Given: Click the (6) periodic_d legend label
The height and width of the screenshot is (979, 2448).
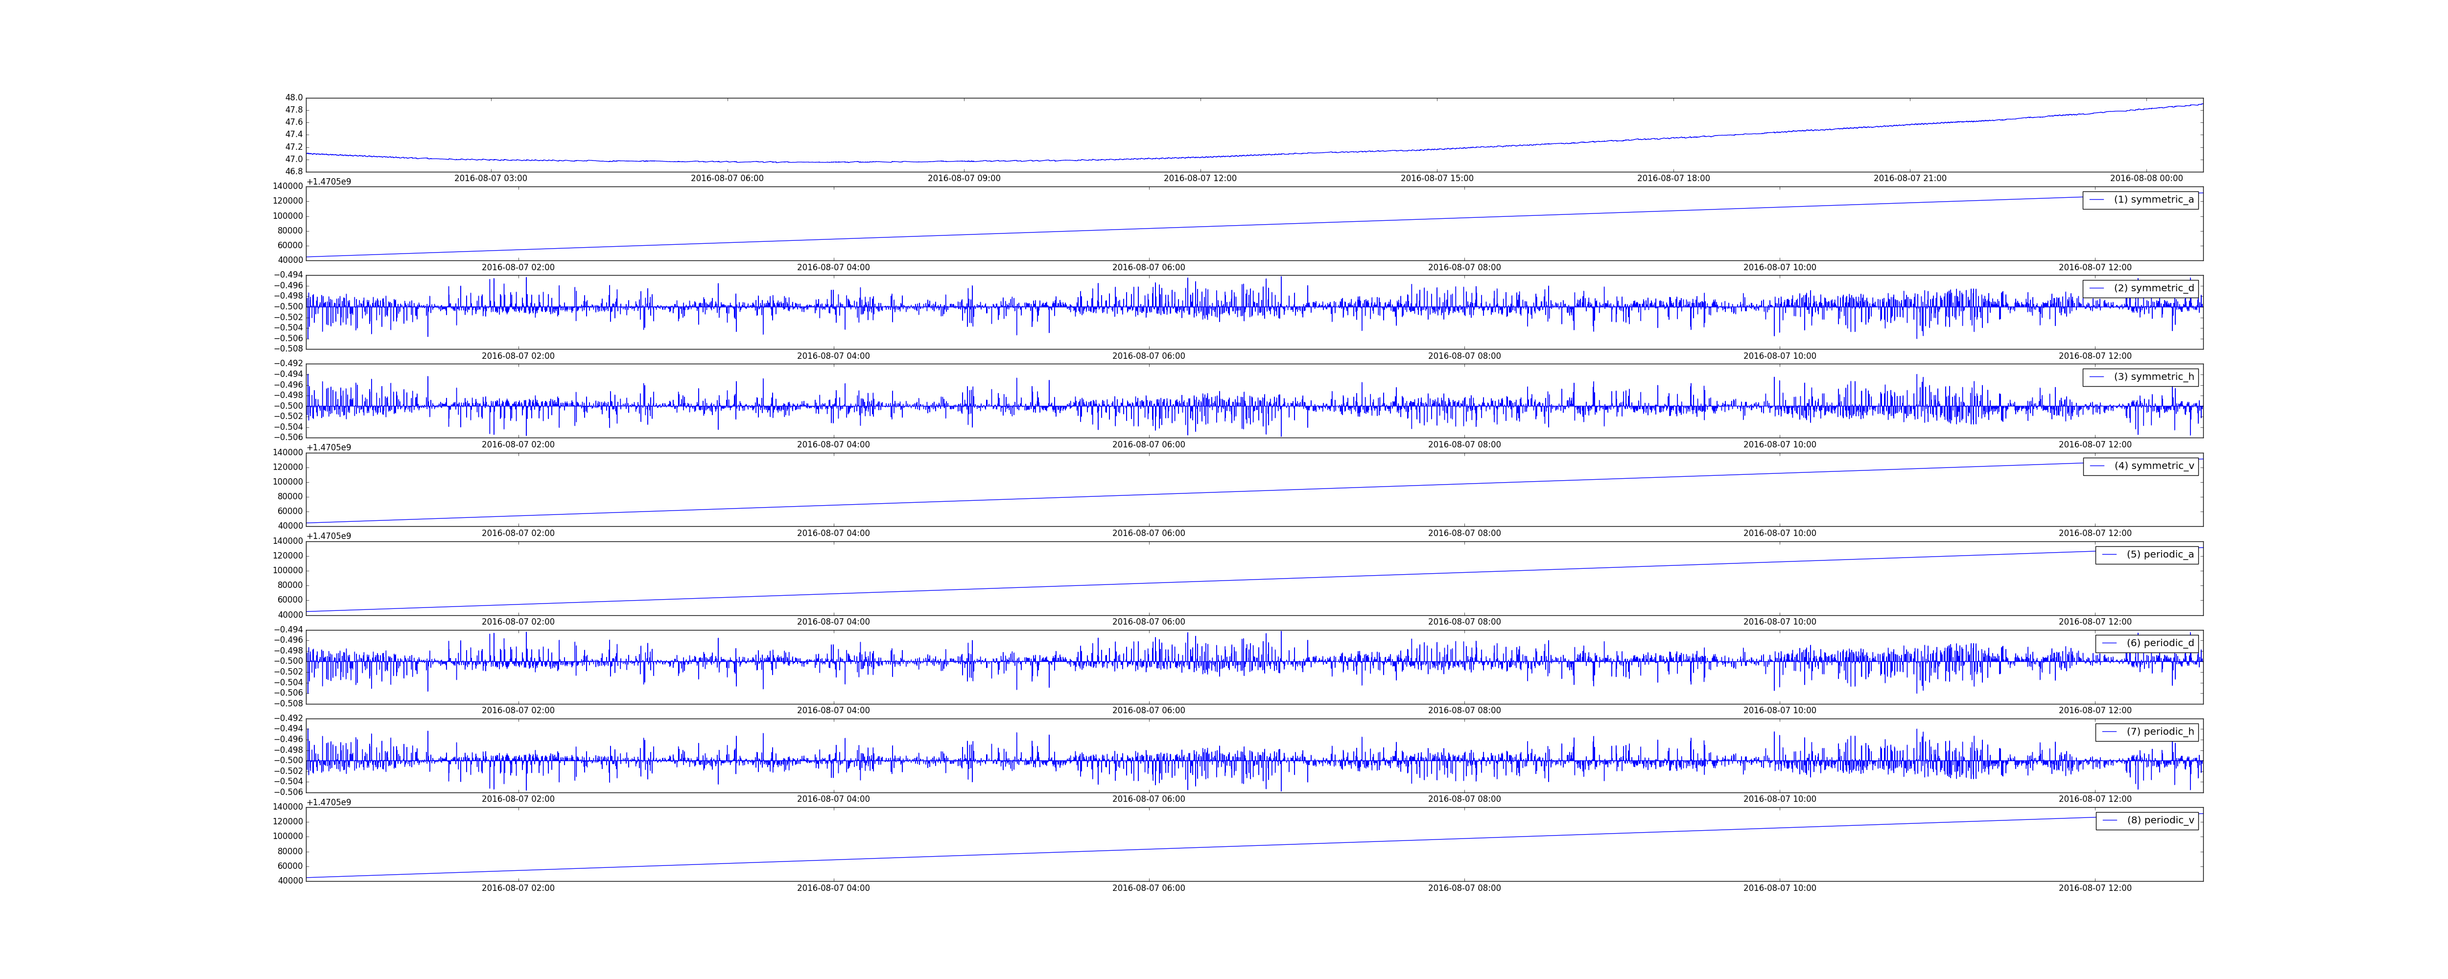Looking at the screenshot, I should tap(2160, 644).
